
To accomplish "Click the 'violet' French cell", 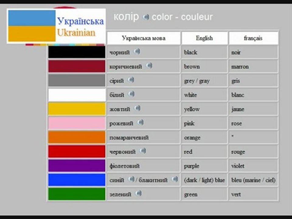I will point(253,165).
